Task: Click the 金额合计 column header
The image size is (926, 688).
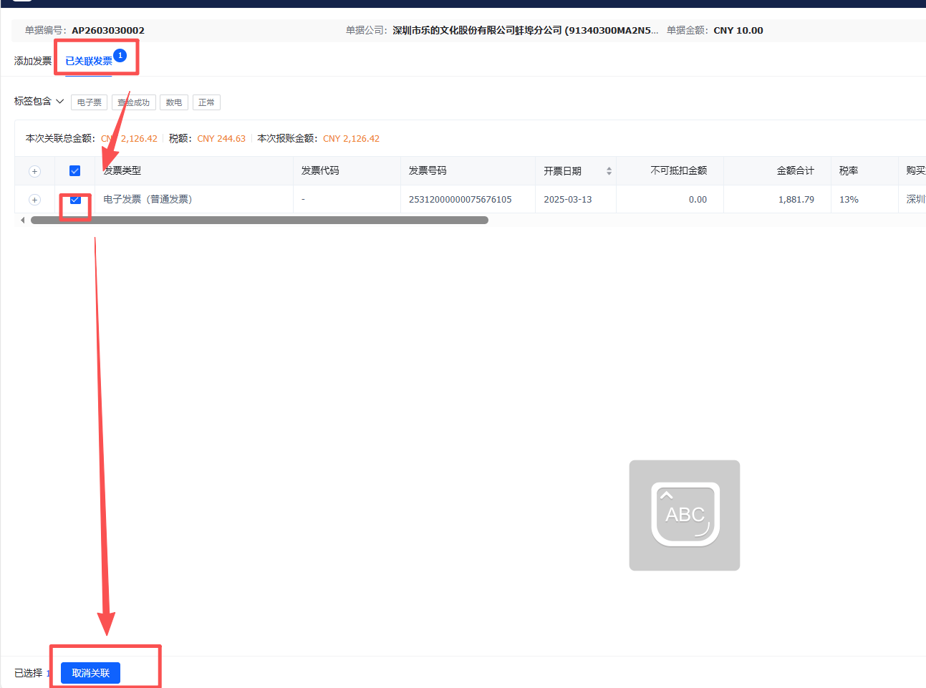Action: click(x=795, y=171)
